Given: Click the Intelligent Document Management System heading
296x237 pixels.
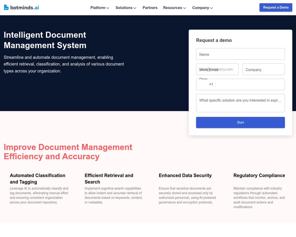Looking at the screenshot, I should 45,40.
